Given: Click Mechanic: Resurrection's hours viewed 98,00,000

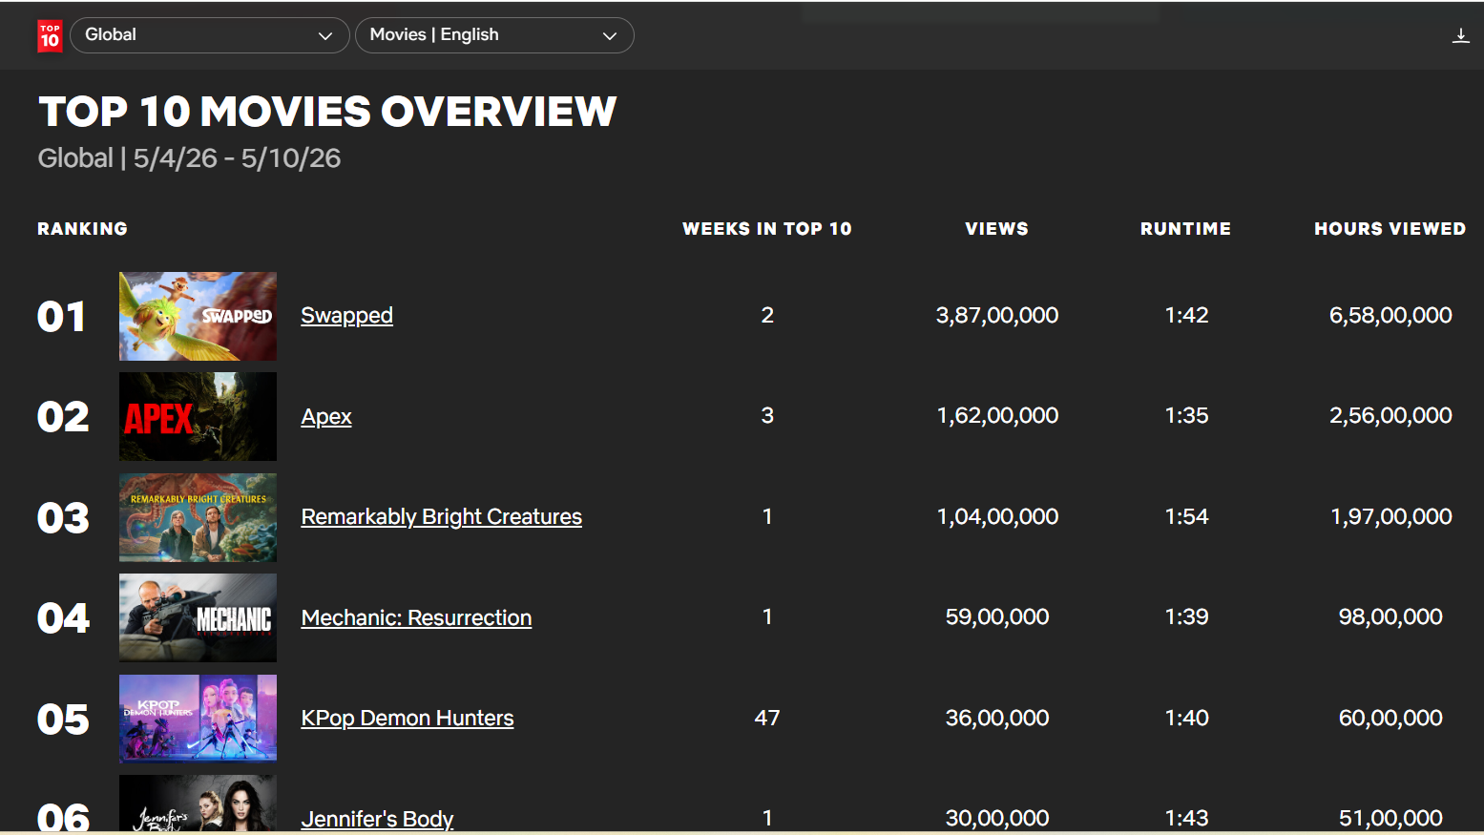Looking at the screenshot, I should pyautogui.click(x=1390, y=617).
